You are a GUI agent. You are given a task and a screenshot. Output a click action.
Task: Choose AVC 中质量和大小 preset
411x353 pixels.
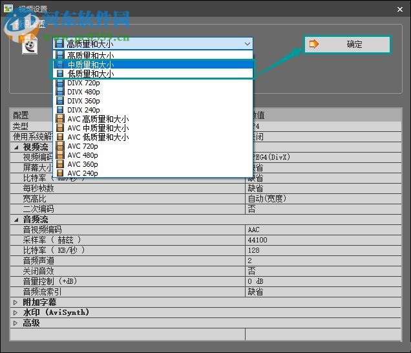coord(153,128)
